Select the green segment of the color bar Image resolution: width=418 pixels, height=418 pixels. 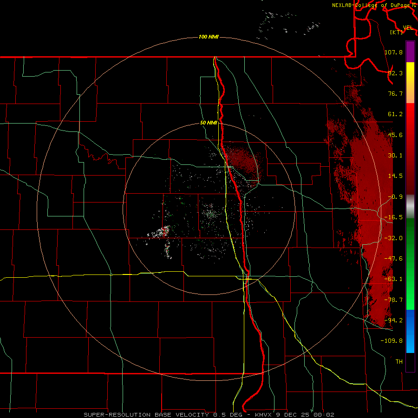click(x=410, y=264)
